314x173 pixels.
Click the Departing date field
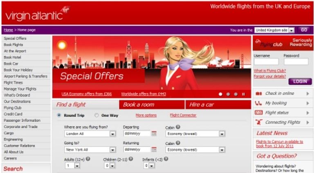point(137,133)
